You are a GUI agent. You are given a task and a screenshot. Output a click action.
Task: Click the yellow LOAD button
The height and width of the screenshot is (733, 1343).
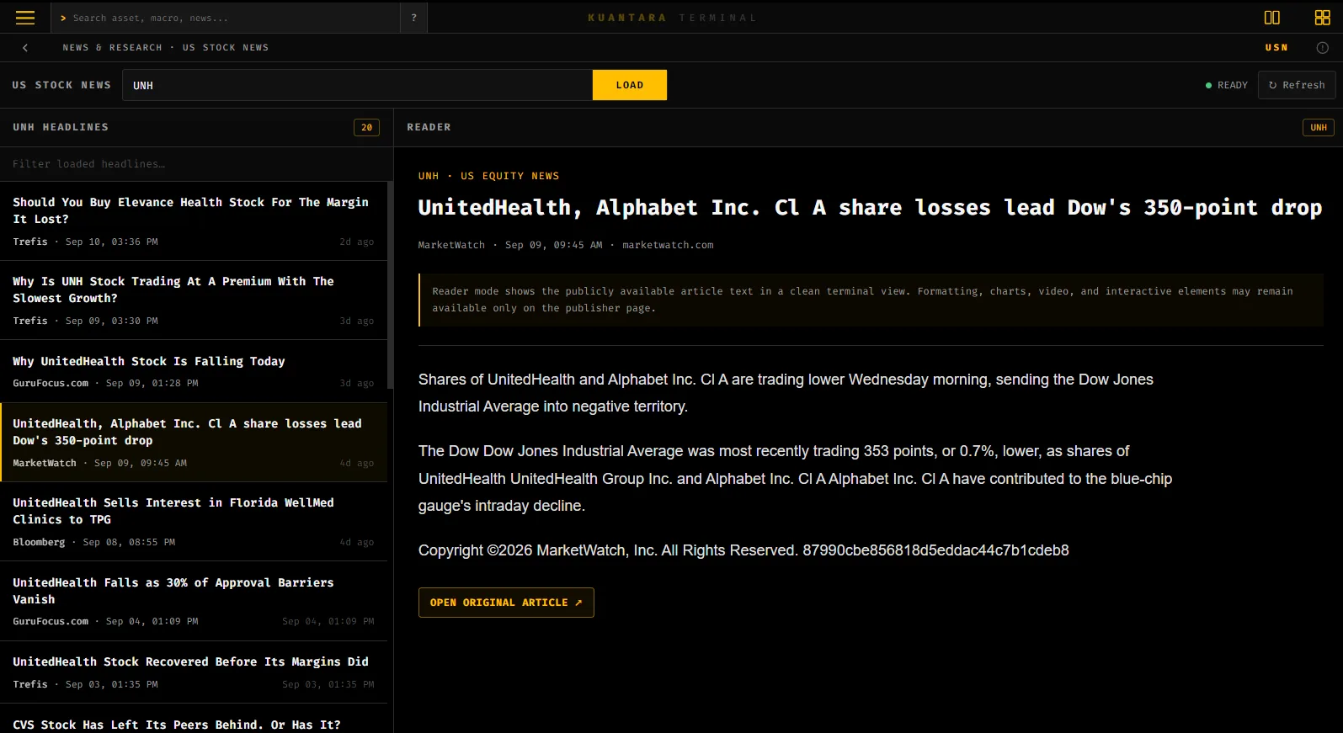coord(630,85)
